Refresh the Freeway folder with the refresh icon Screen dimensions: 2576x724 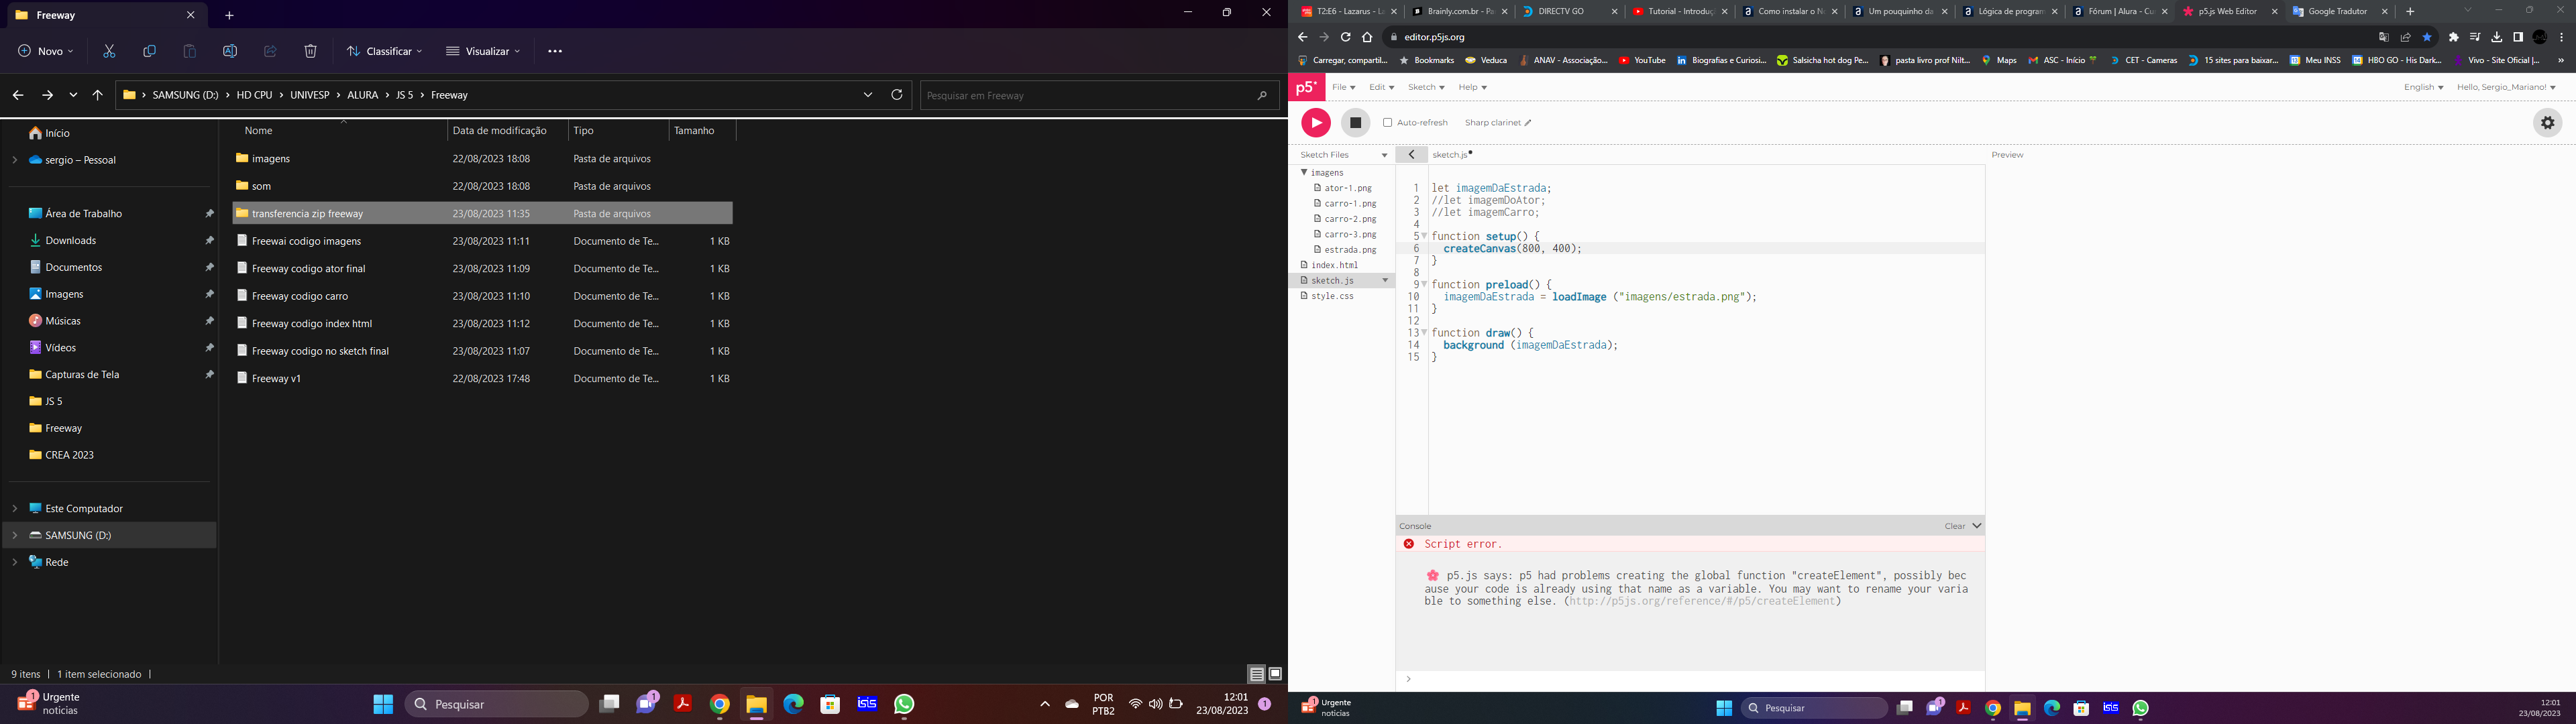pyautogui.click(x=897, y=95)
